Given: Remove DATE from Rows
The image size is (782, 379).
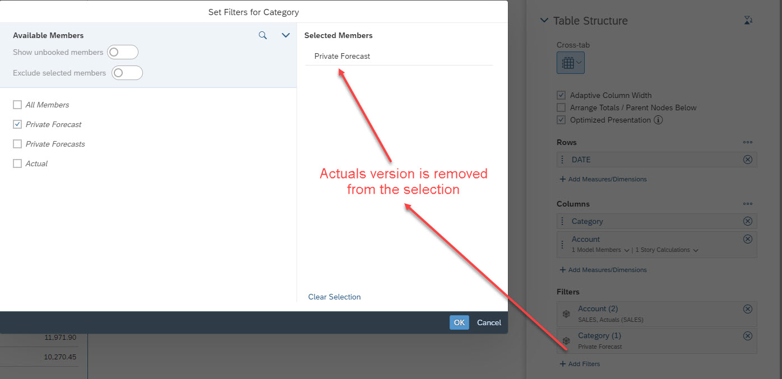Looking at the screenshot, I should tap(747, 160).
